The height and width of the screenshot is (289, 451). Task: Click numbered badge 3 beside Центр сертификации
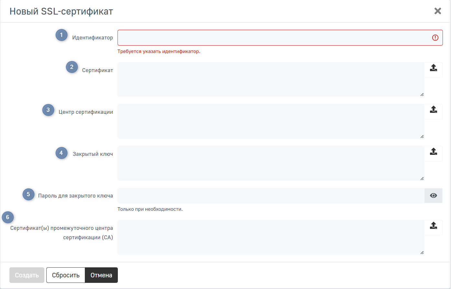pyautogui.click(x=48, y=110)
